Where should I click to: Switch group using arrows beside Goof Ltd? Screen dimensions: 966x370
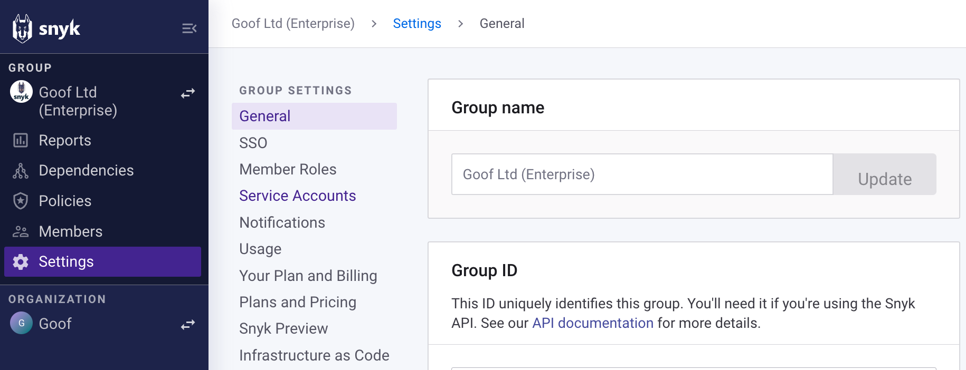[x=188, y=93]
